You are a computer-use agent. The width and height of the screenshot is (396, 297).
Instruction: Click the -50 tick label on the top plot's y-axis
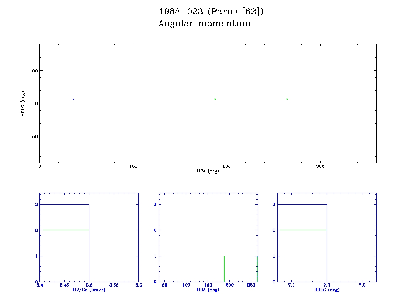click(x=32, y=137)
